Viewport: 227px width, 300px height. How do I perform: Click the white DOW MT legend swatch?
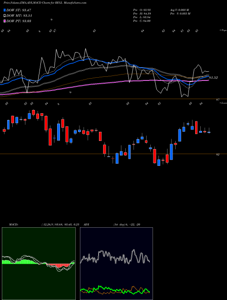click(5, 16)
